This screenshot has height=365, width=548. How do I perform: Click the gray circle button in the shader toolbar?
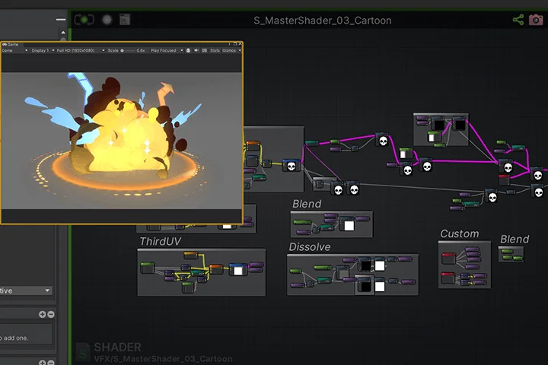coord(107,20)
